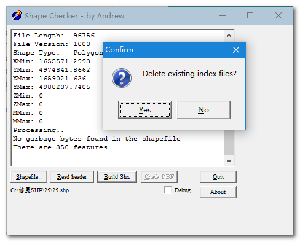Click the 'Shape Type: Polygon' line
The image size is (300, 242).
pyautogui.click(x=58, y=53)
